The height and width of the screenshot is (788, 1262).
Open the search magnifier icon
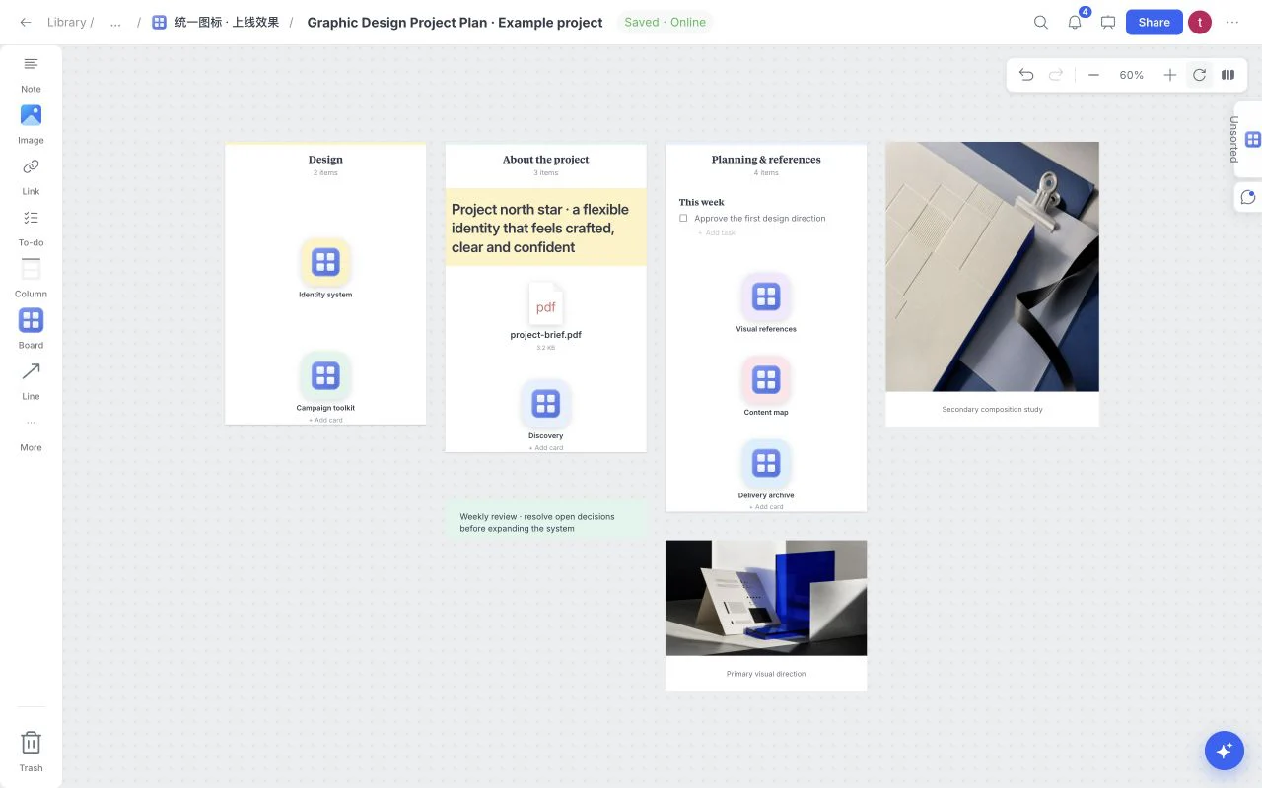coord(1041,22)
